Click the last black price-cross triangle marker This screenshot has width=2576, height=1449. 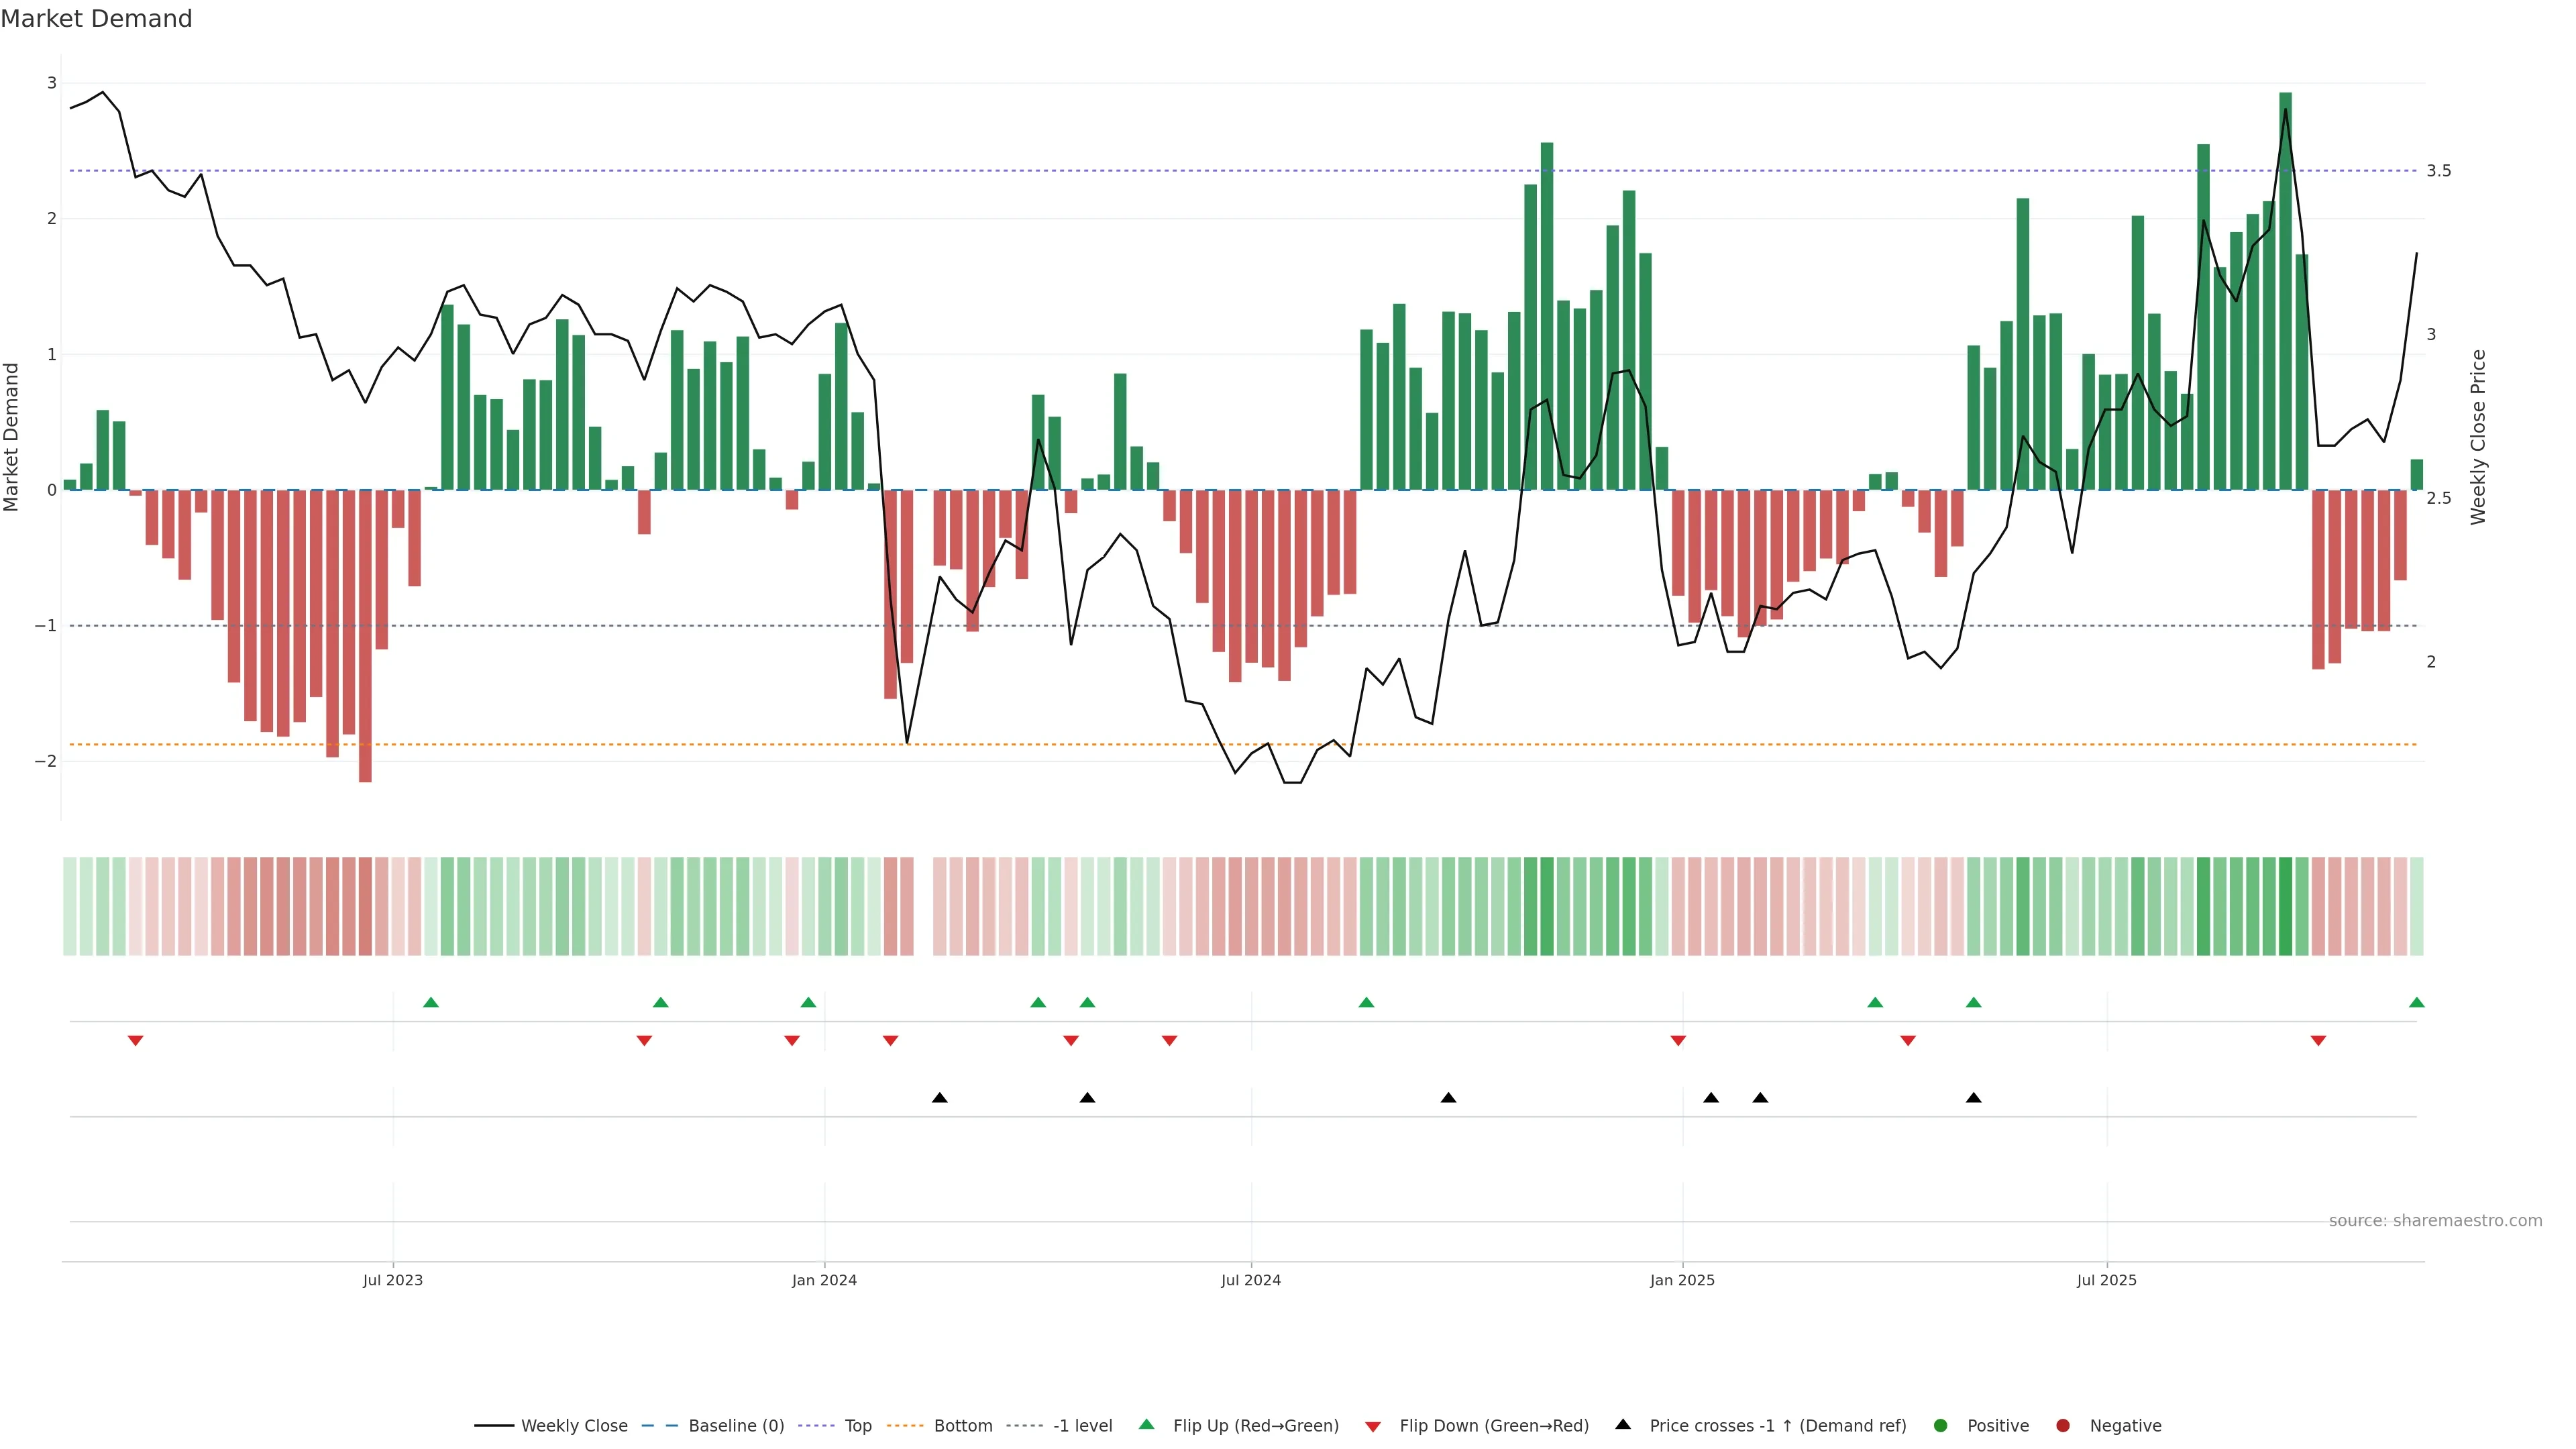coord(1973,1098)
